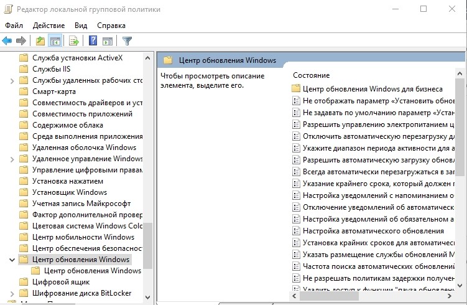Click the policy icon beside «Всегда автоматически перезагружаться»
Viewport: 467px width, 305px height.
tap(296, 172)
